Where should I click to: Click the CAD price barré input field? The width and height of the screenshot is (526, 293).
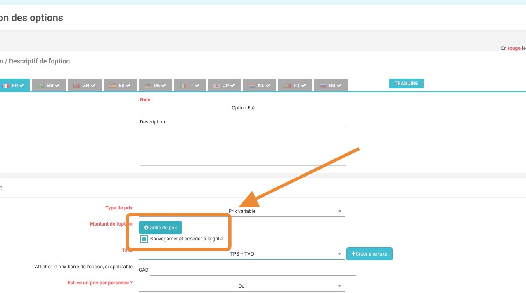coord(253,270)
